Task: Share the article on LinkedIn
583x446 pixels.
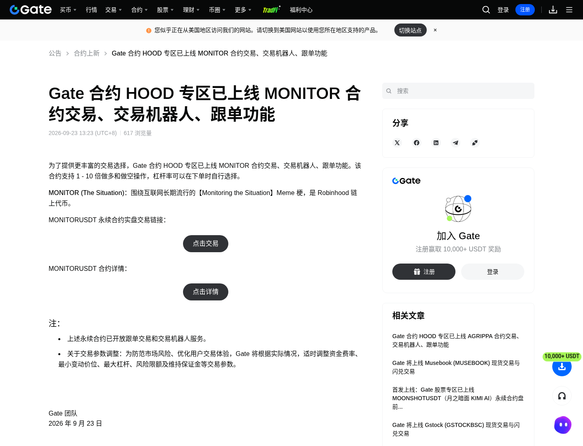Action: coord(436,143)
